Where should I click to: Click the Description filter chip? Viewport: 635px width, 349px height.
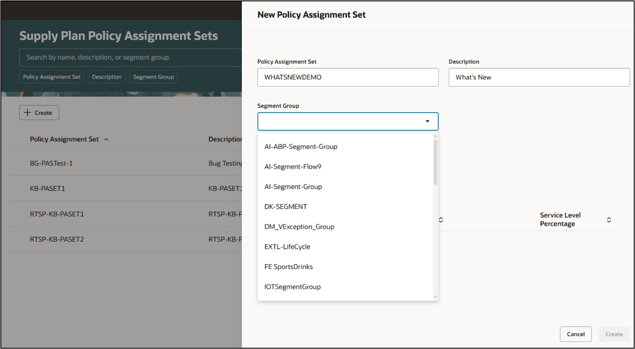pyautogui.click(x=107, y=77)
